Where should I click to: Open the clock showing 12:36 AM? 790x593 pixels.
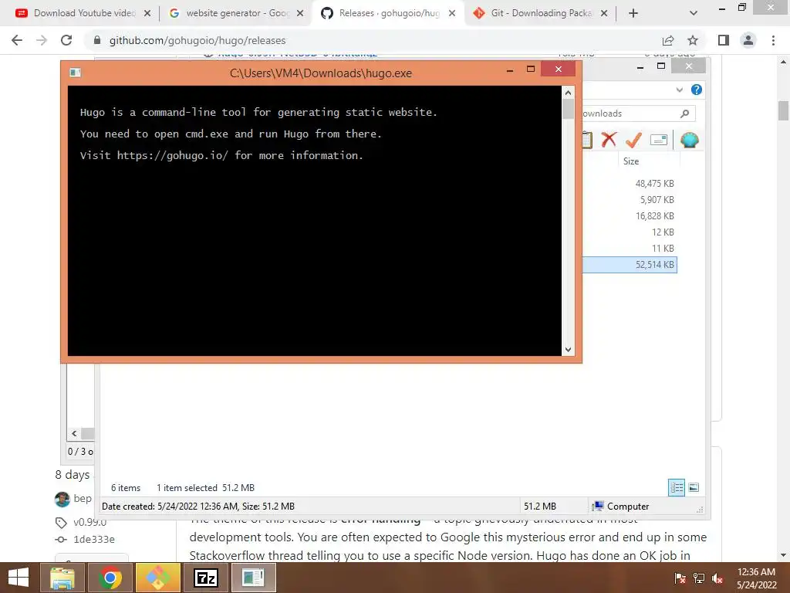coord(756,578)
